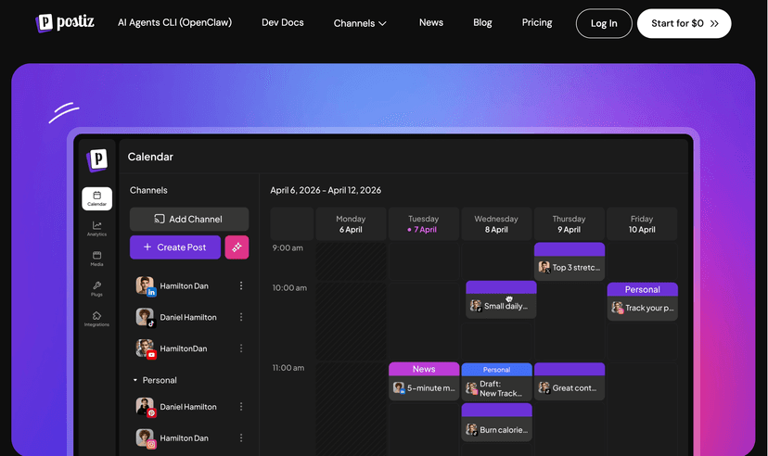Click the Start for $0 button
The height and width of the screenshot is (456, 768).
pos(685,23)
